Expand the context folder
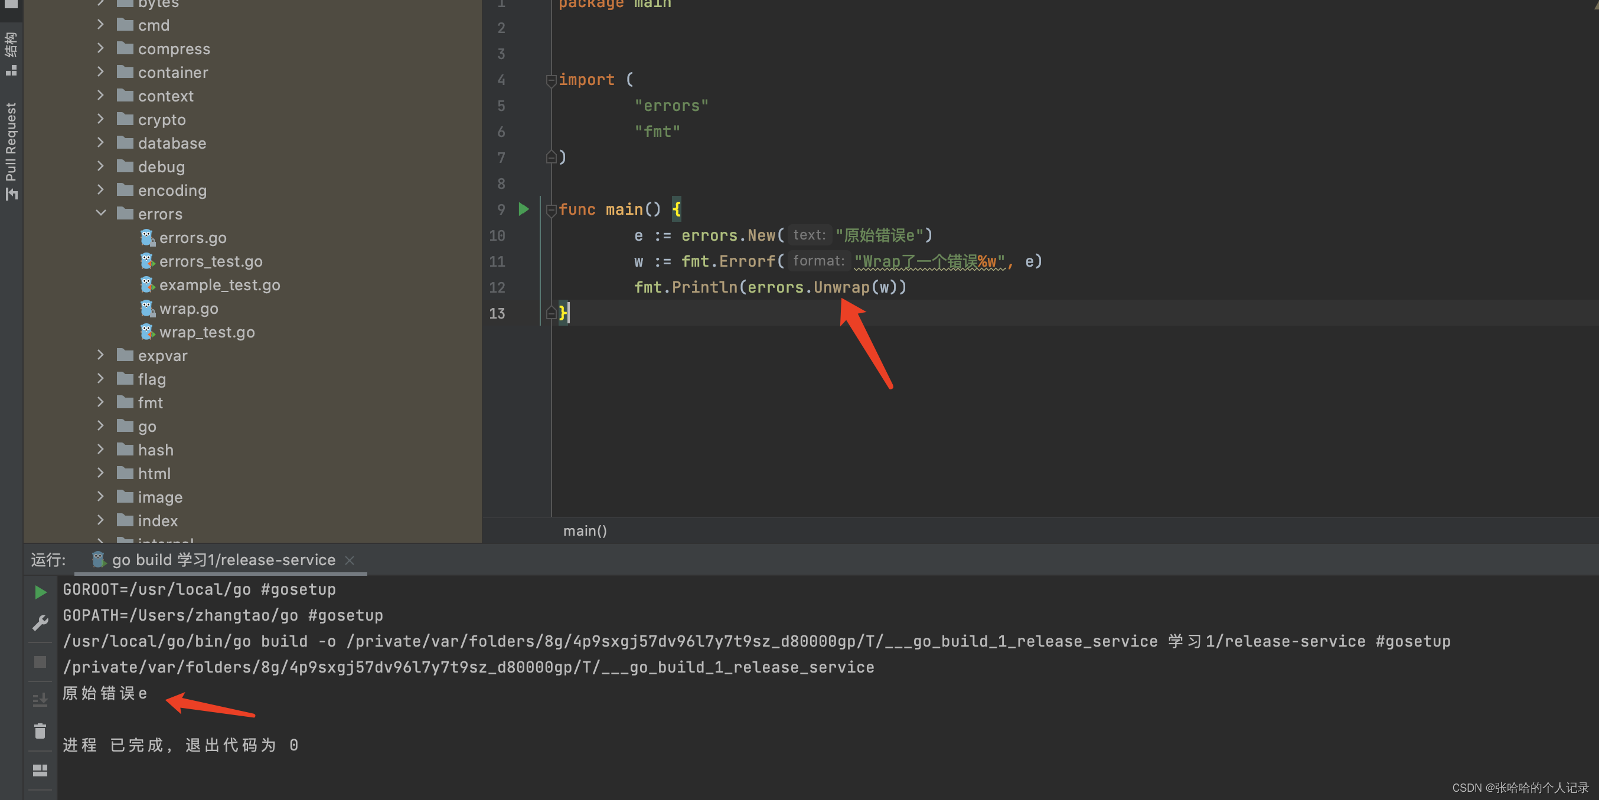The width and height of the screenshot is (1599, 800). 100,96
